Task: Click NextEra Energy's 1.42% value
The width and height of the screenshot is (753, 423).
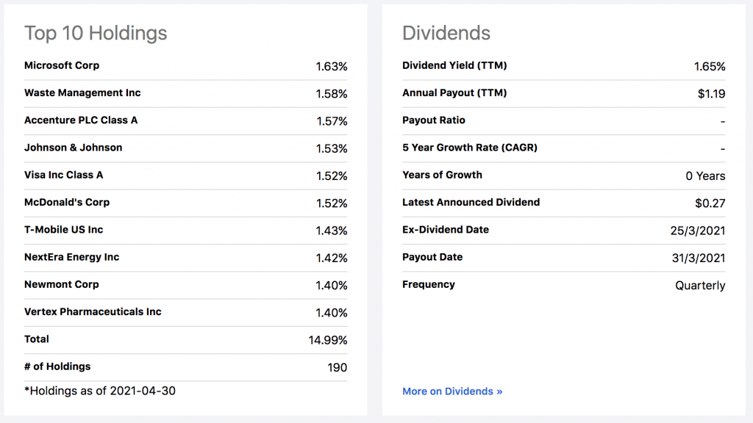Action: 332,258
